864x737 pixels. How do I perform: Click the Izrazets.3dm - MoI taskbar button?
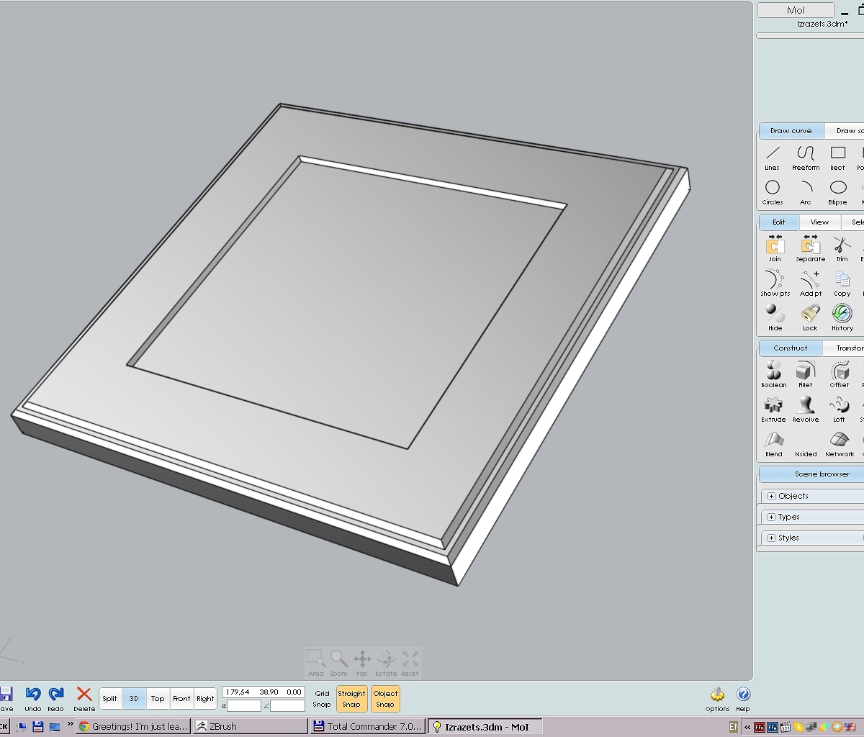pyautogui.click(x=485, y=726)
